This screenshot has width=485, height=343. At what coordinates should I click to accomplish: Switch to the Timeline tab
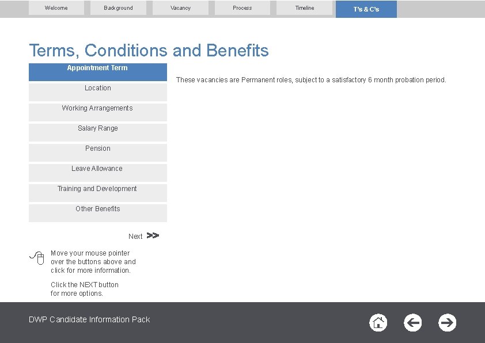tap(304, 8)
